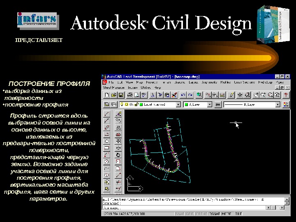Click the Paste clipboard icon
The width and height of the screenshot is (296, 222).
(167, 95)
